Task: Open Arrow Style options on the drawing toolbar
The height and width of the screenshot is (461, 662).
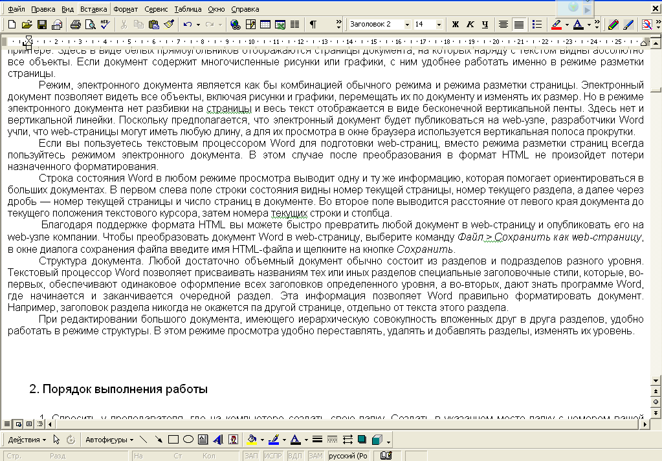Action: (348, 440)
